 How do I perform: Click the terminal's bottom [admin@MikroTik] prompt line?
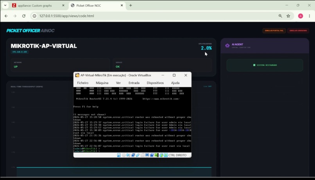87,151
